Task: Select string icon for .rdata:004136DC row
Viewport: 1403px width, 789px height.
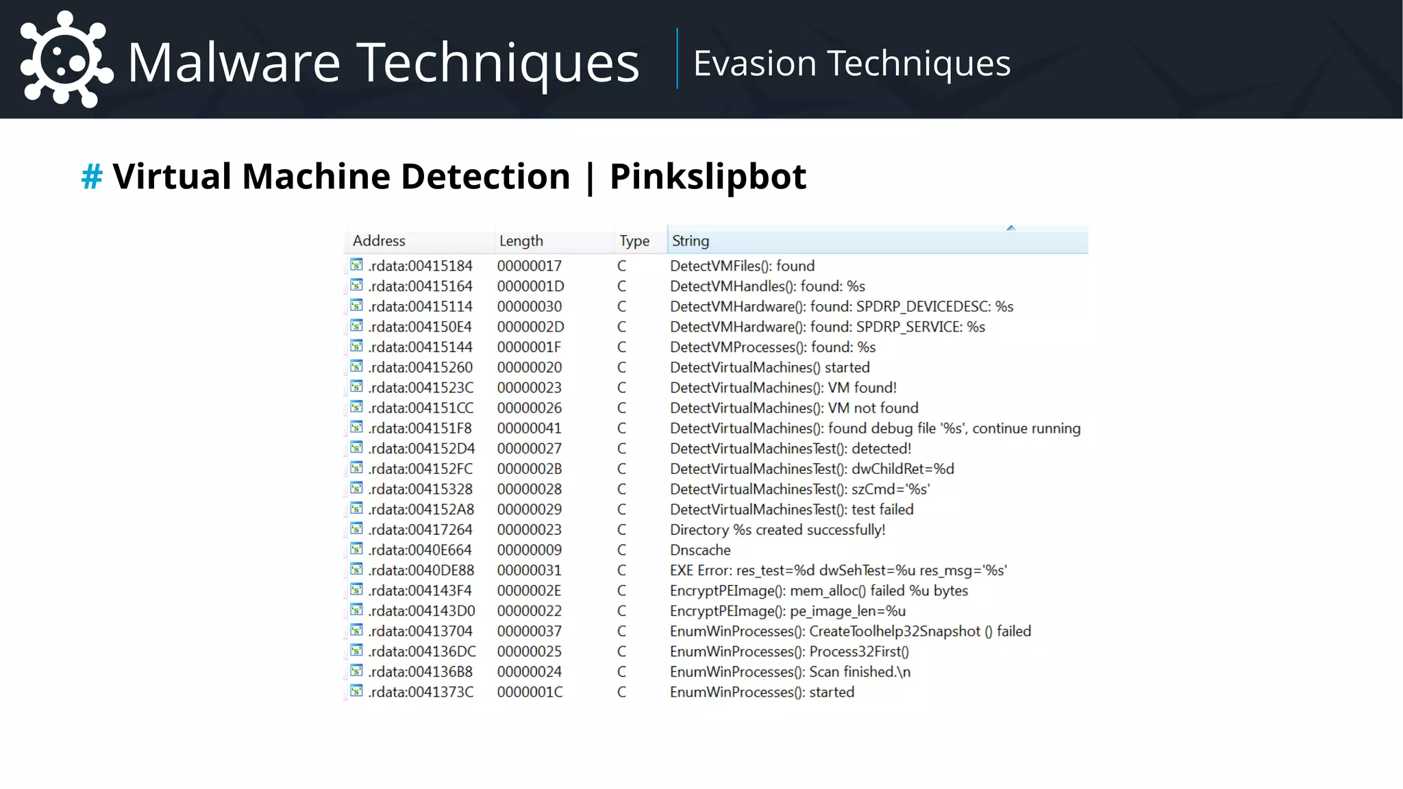Action: pyautogui.click(x=356, y=650)
